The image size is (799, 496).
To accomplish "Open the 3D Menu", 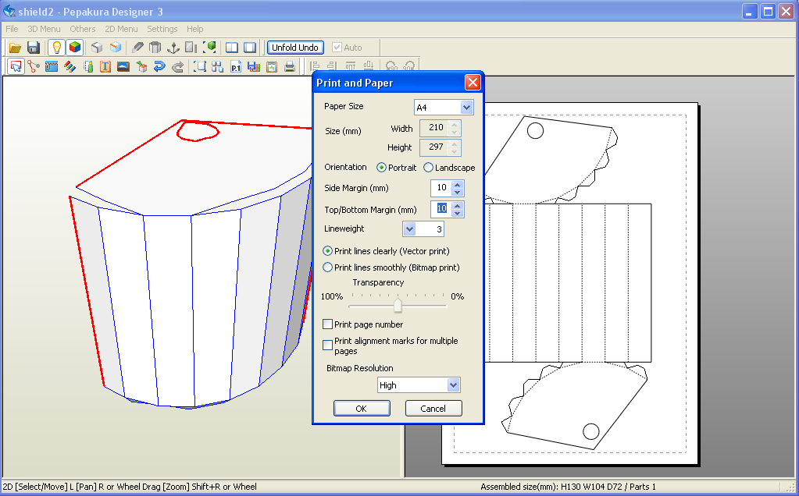I will pyautogui.click(x=44, y=29).
